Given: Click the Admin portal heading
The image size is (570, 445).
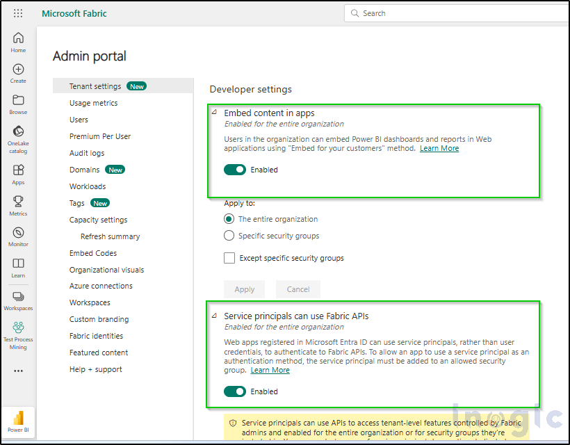Looking at the screenshot, I should pos(90,56).
